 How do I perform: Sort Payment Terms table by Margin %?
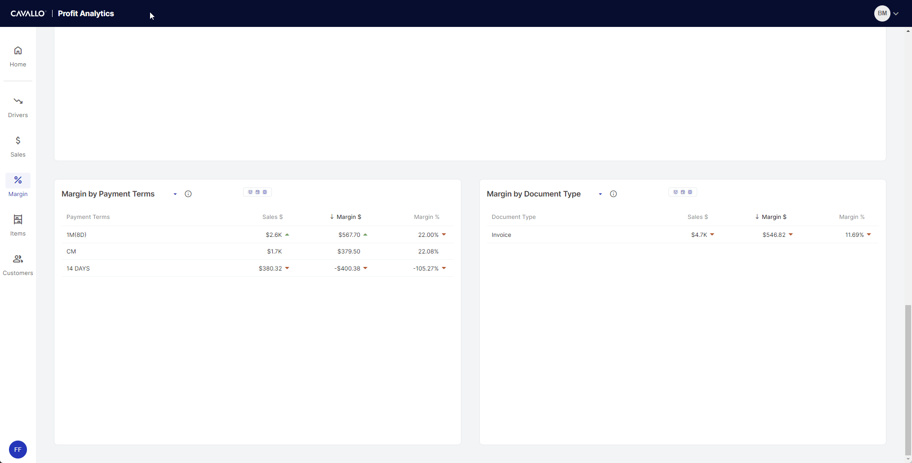coord(426,217)
